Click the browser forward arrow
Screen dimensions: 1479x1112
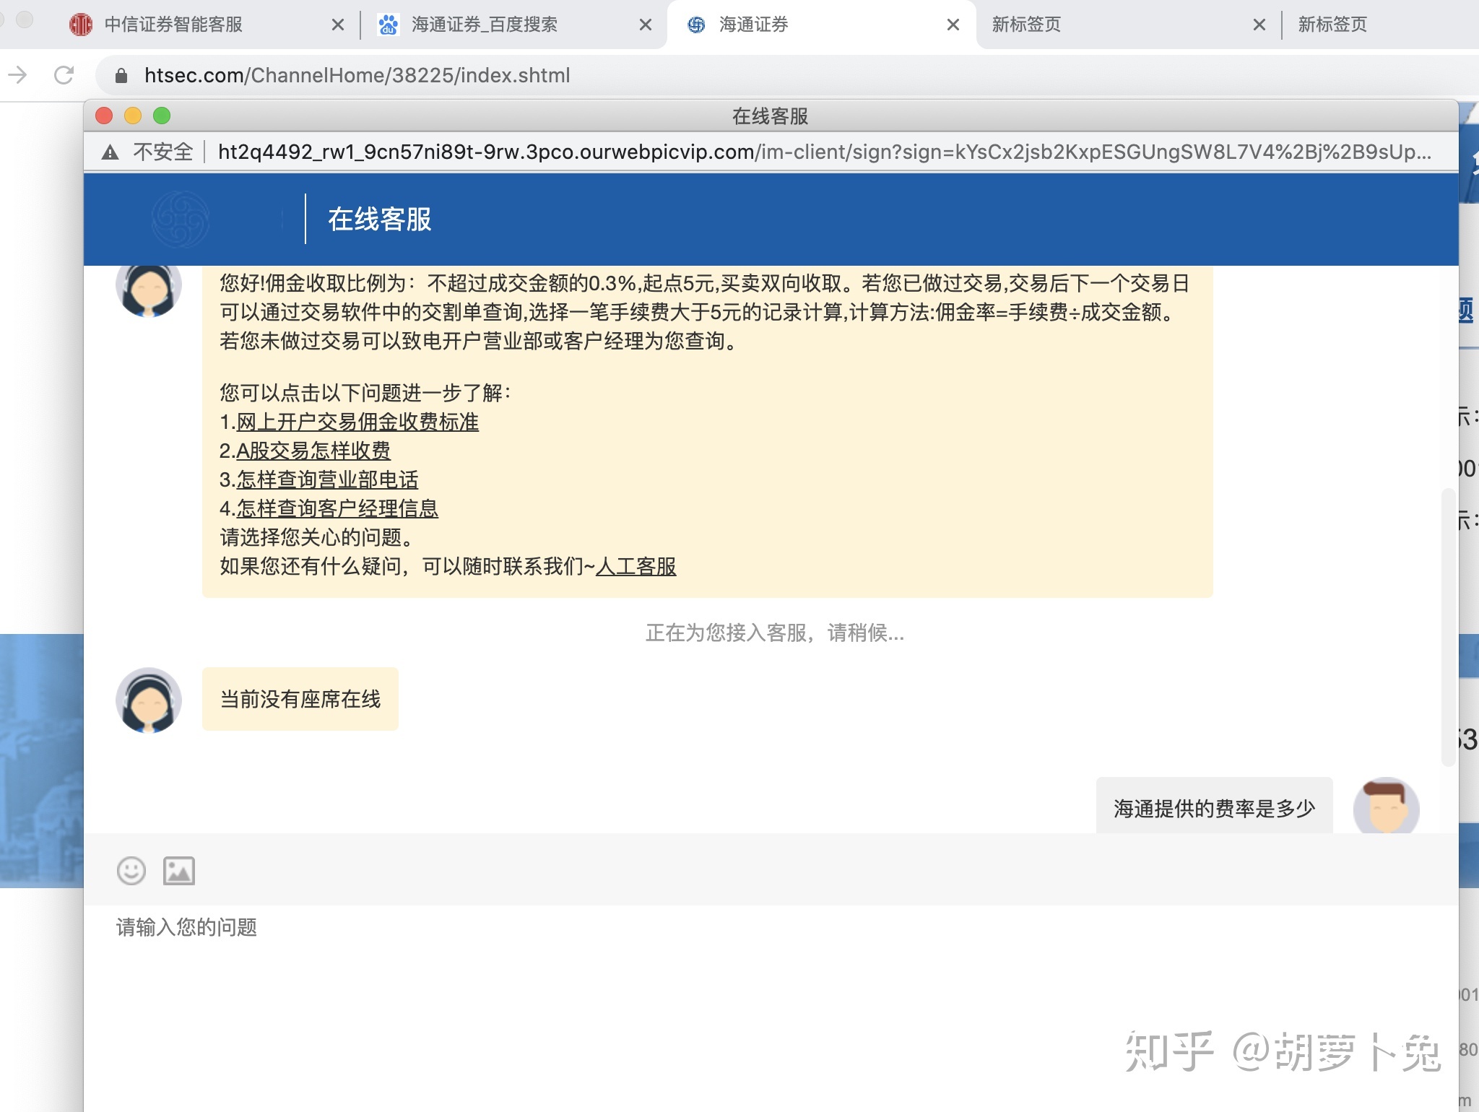point(18,74)
